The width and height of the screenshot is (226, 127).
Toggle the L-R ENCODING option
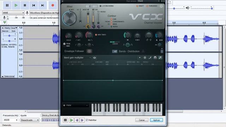(x=107, y=6)
